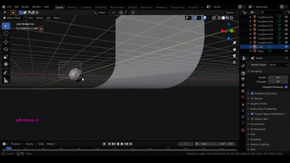Select the Rotate tool
Image resolution: width=290 pixels, height=163 pixels.
point(6,49)
